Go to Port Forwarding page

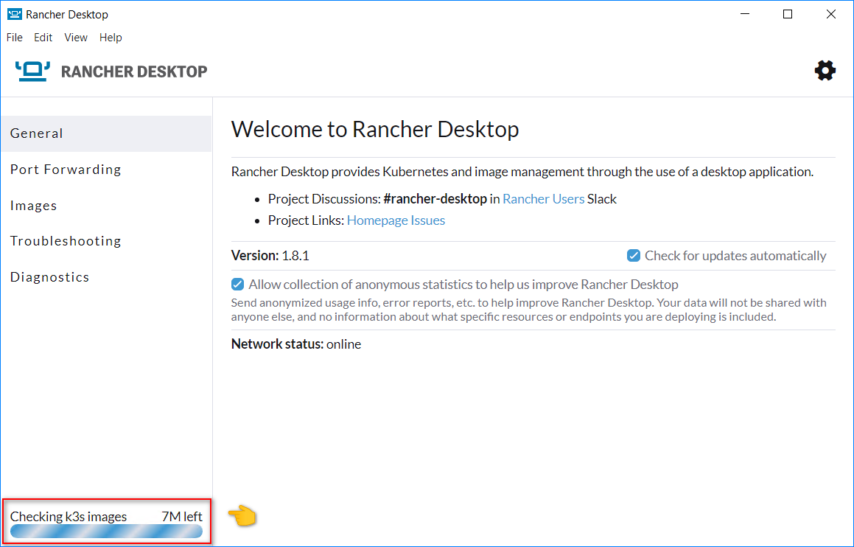click(106, 170)
